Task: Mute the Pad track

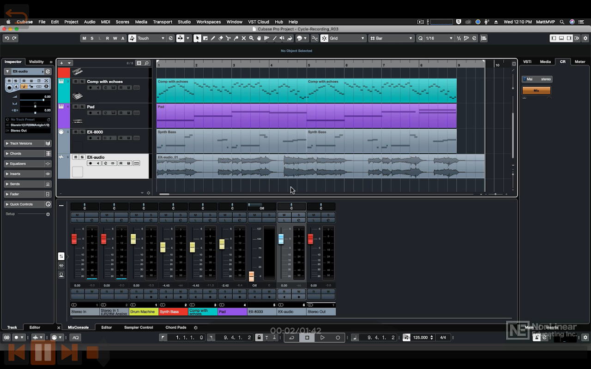Action: pyautogui.click(x=76, y=107)
